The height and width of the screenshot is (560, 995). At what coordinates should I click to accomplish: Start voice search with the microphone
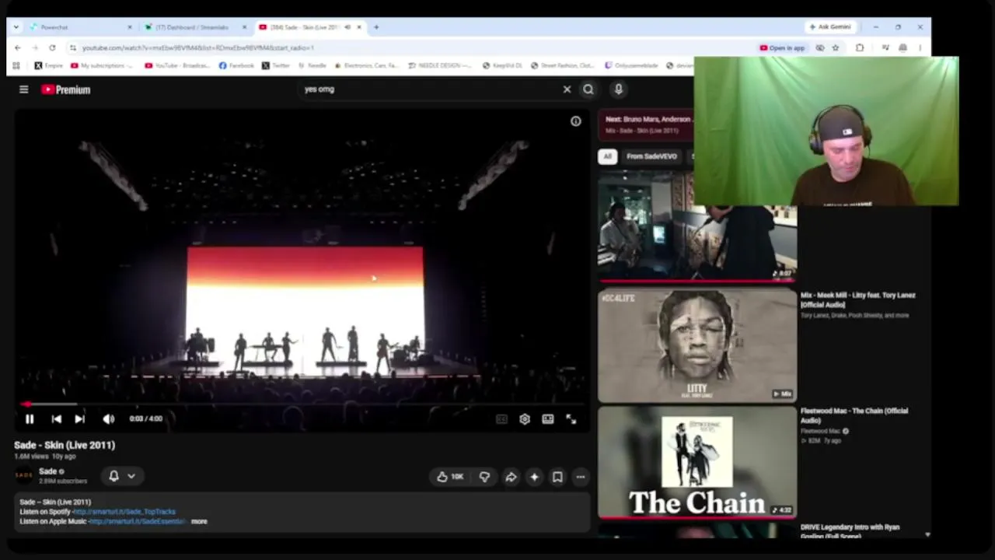619,89
